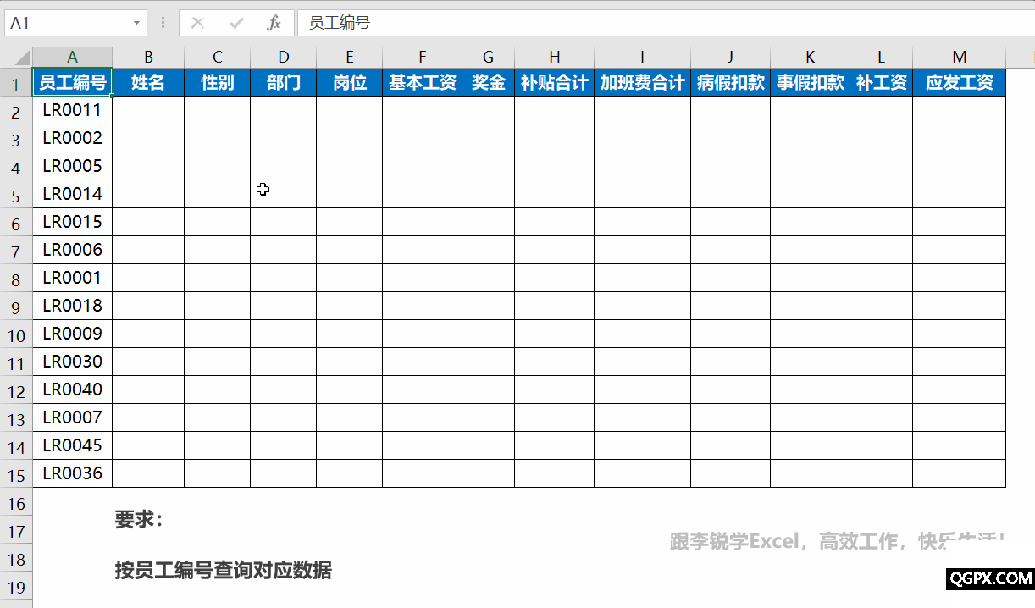Click the 性别 header cell
Image resolution: width=1035 pixels, height=608 pixels.
[x=218, y=82]
